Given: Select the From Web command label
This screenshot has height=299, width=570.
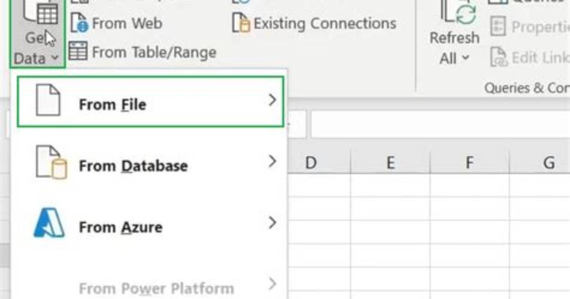Looking at the screenshot, I should (127, 23).
